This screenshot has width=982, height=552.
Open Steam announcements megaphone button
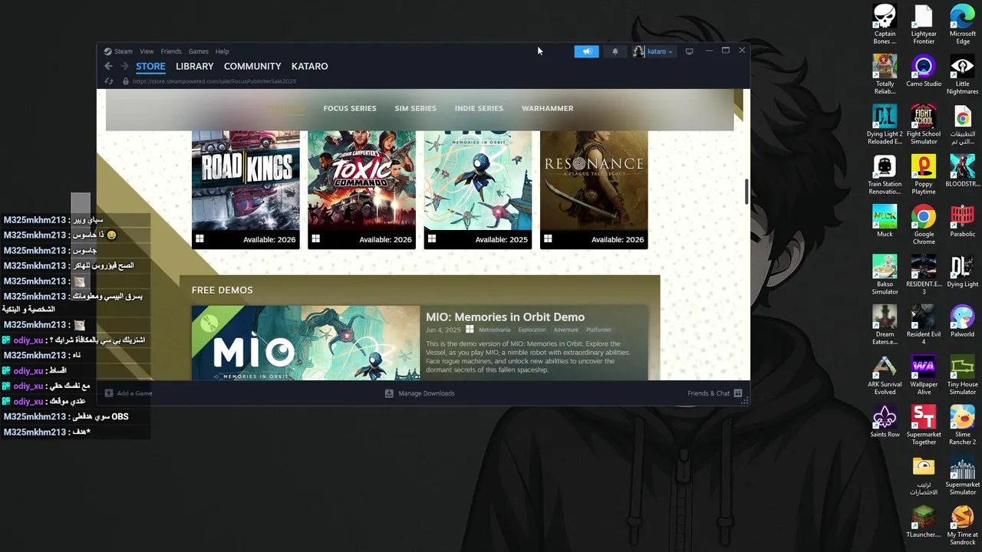click(586, 51)
